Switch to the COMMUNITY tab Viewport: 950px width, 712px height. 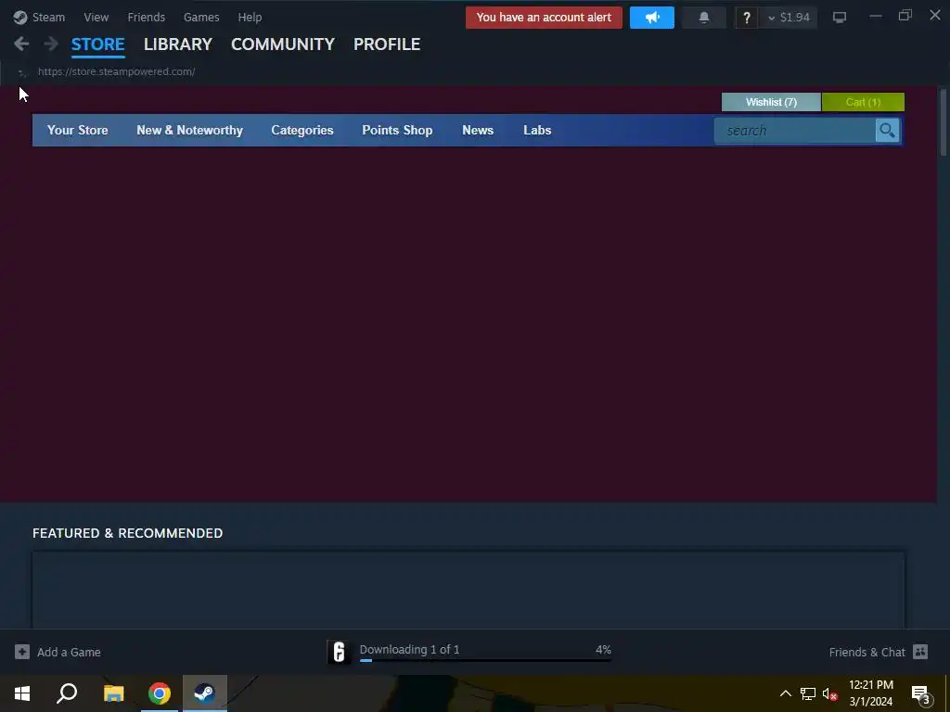[282, 44]
